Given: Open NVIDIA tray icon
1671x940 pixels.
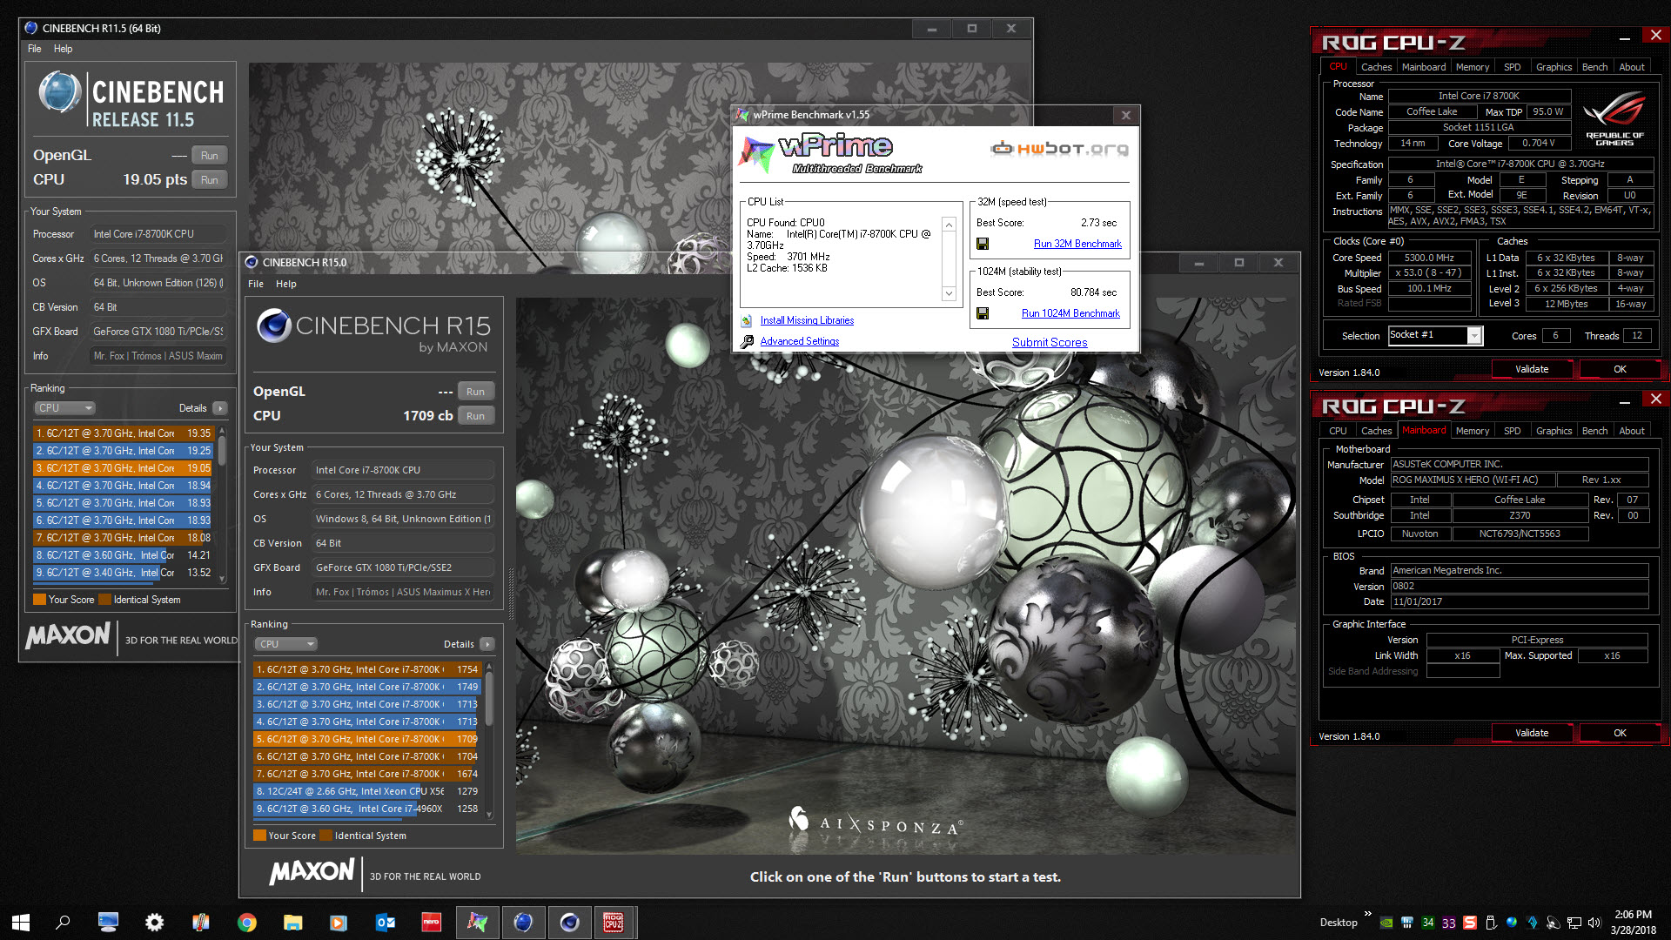Looking at the screenshot, I should tap(1386, 923).
